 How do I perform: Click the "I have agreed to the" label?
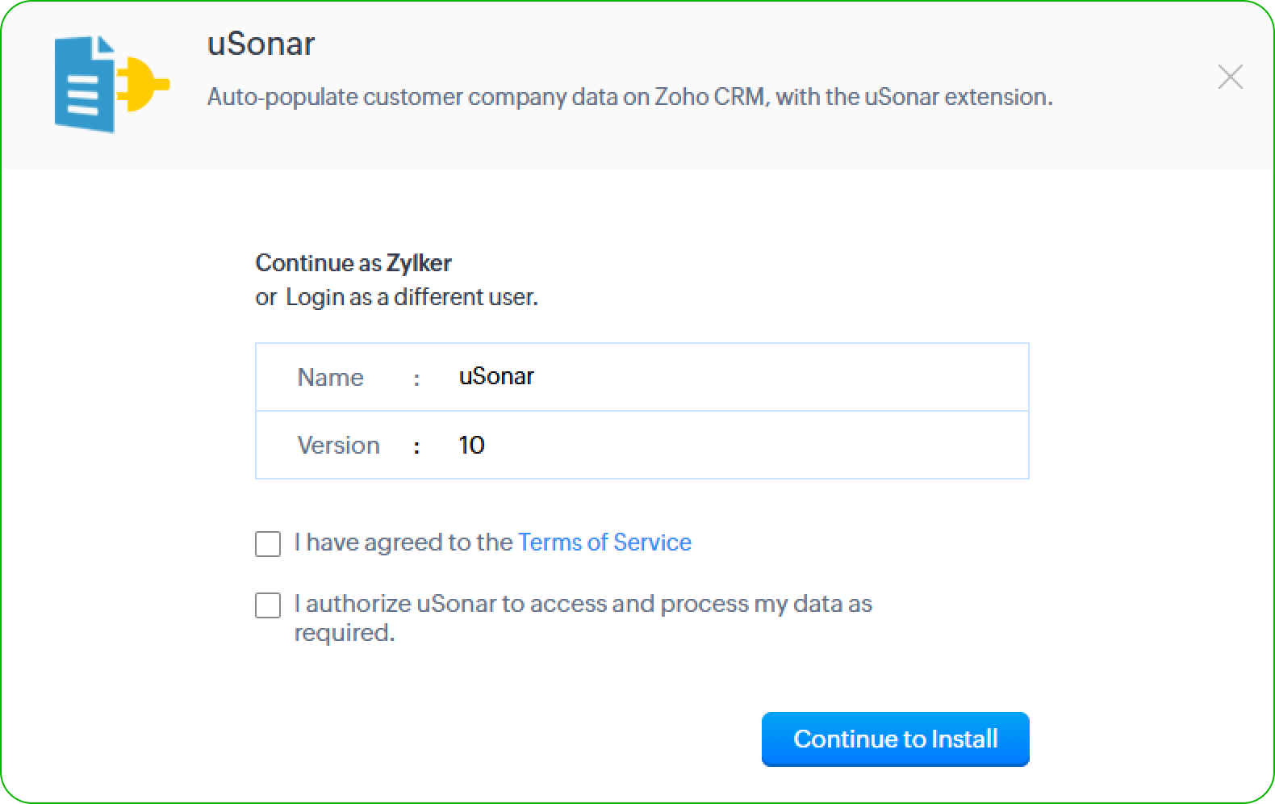click(403, 542)
